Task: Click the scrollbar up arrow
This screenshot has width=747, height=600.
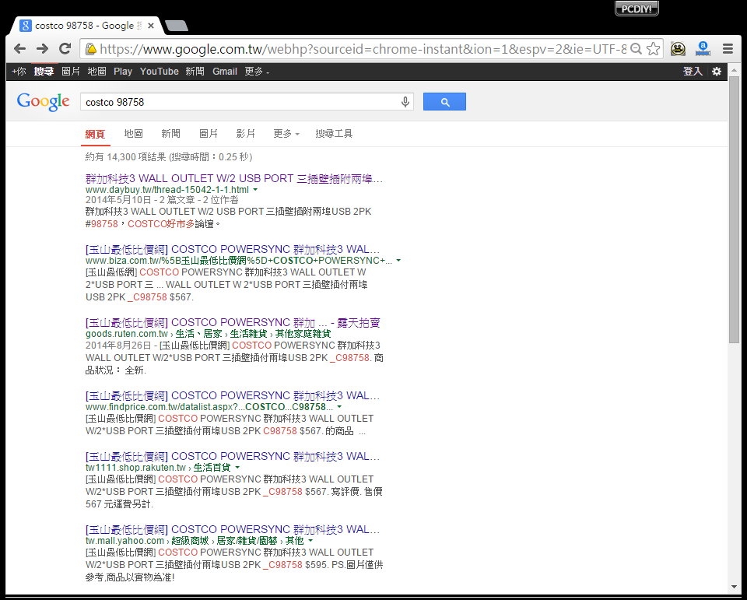Action: tap(734, 70)
